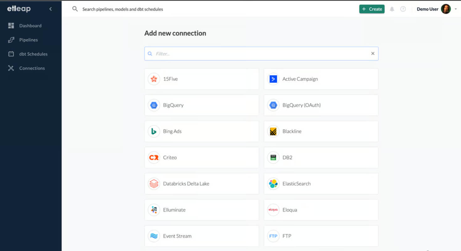Open the notifications bell icon
The height and width of the screenshot is (251, 461).
(392, 9)
